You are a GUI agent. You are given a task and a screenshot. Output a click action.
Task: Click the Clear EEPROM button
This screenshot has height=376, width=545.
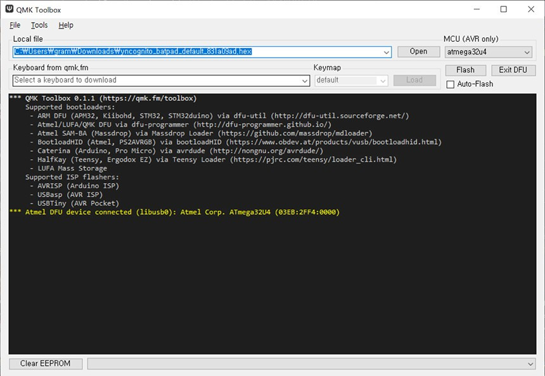point(46,363)
